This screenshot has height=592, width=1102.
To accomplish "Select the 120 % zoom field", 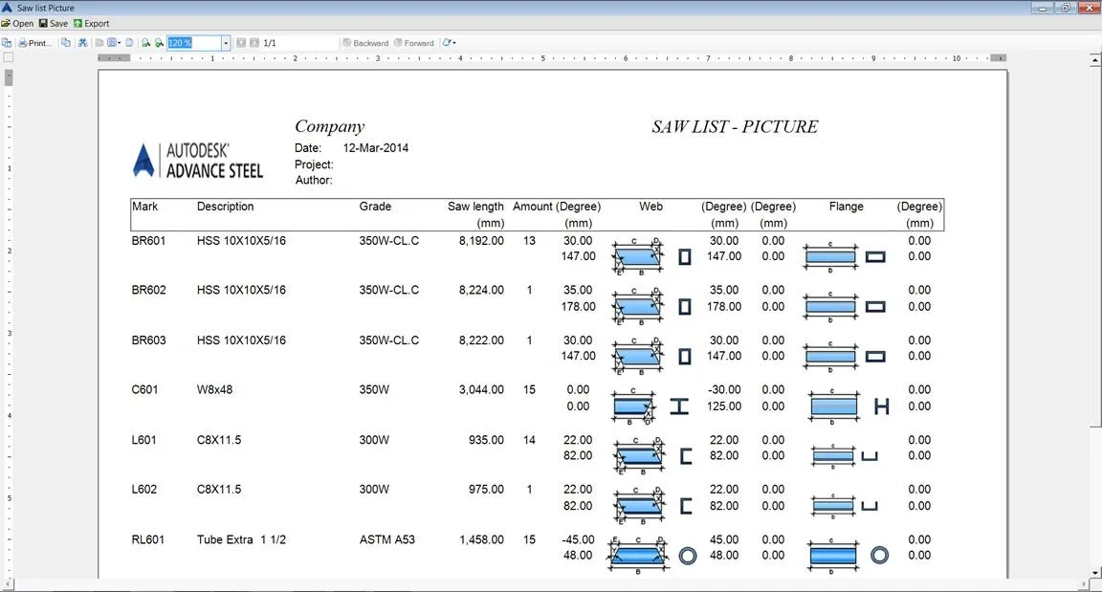I will (x=194, y=43).
